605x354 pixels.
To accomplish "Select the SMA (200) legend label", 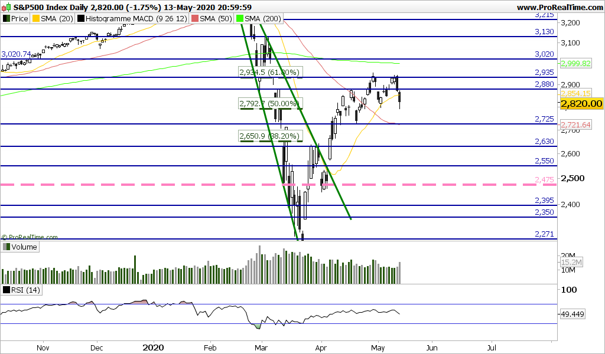I will click(263, 18).
